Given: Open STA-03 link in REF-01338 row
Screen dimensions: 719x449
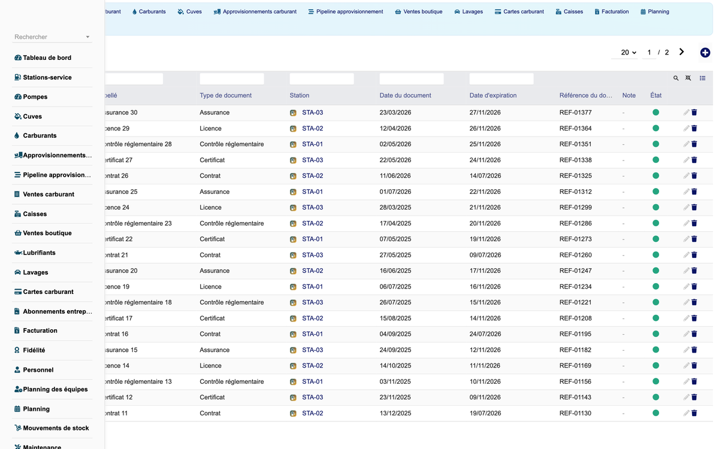Looking at the screenshot, I should pos(312,160).
